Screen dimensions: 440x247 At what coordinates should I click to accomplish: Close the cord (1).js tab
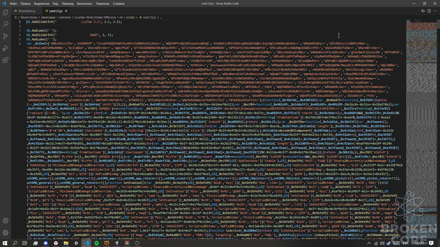[x=66, y=11]
